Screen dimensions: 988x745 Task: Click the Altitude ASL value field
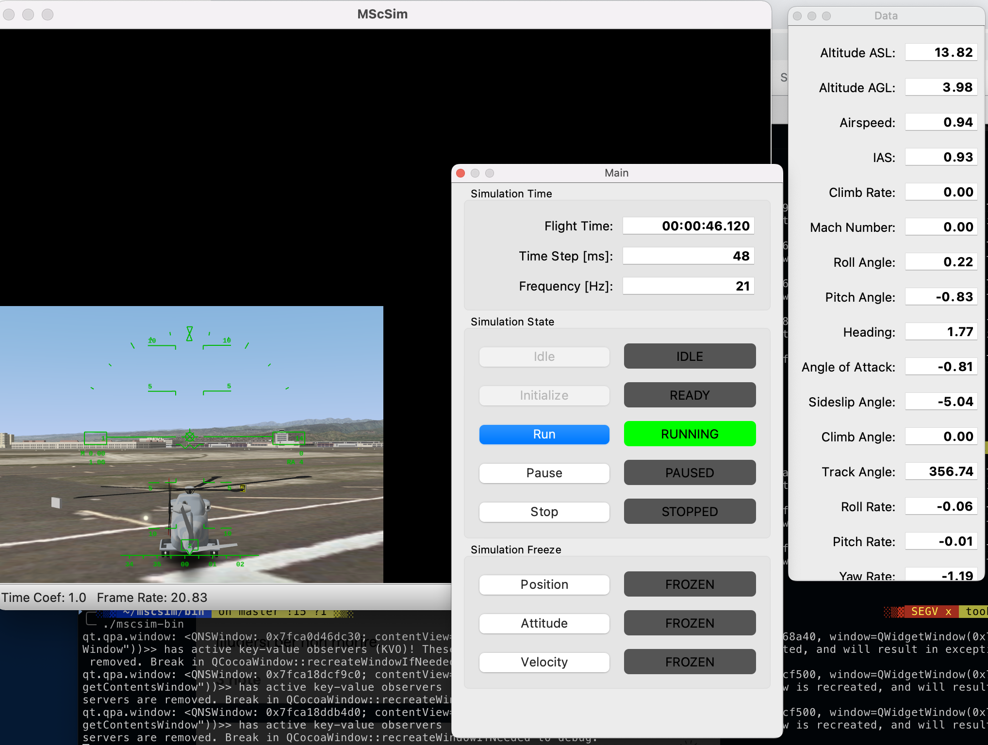(x=940, y=52)
